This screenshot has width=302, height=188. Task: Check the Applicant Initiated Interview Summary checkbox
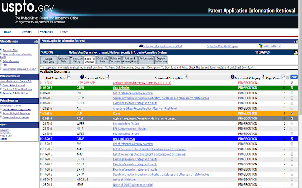click(292, 83)
